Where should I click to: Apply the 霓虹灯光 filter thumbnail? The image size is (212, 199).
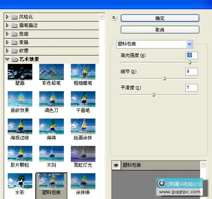coord(83,154)
